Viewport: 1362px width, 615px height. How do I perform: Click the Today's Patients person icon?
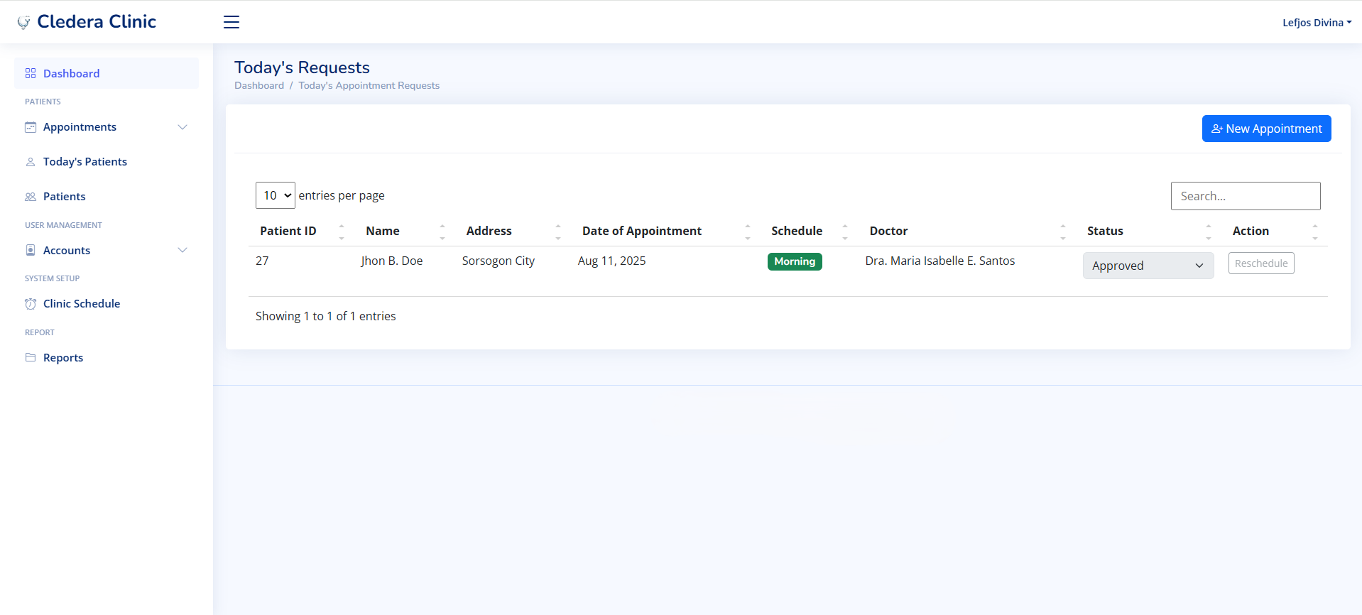[31, 162]
